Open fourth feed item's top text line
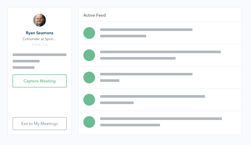Image resolution: width=251 pixels, height=145 pixels. click(x=153, y=96)
